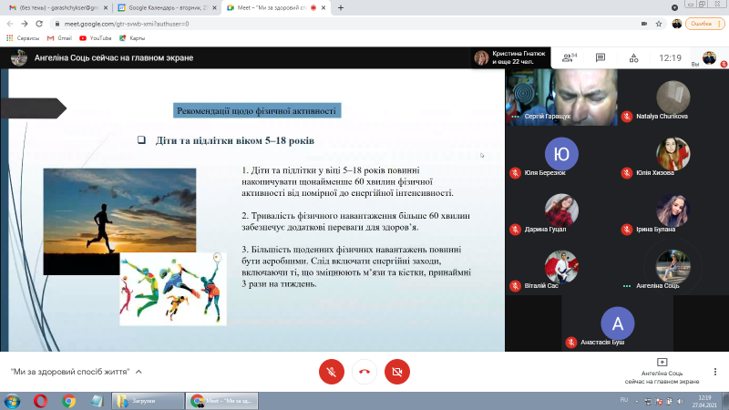Close the Gmail browser tab
The image size is (729, 410).
click(x=106, y=8)
